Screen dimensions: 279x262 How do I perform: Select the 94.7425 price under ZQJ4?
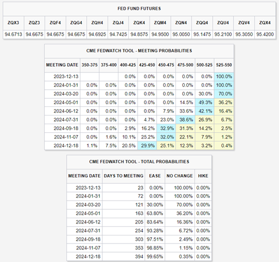click(x=119, y=34)
